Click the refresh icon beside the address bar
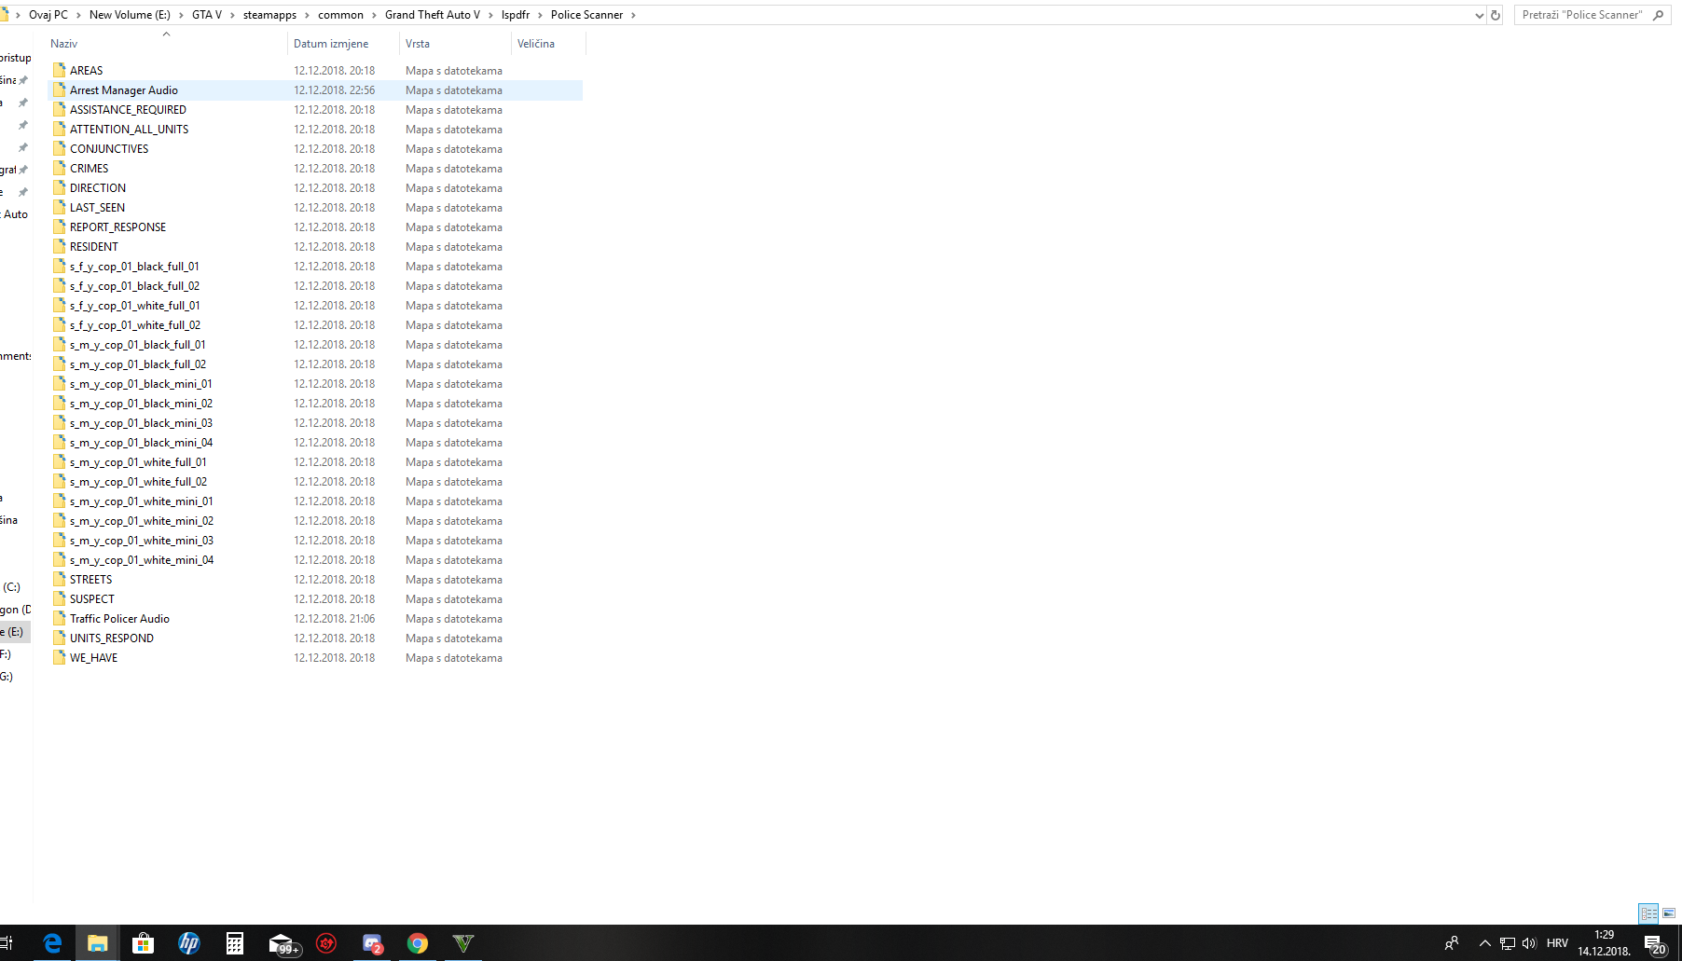The image size is (1682, 961). click(x=1496, y=15)
